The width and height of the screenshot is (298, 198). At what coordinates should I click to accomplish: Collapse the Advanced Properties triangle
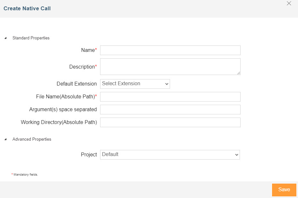5,139
